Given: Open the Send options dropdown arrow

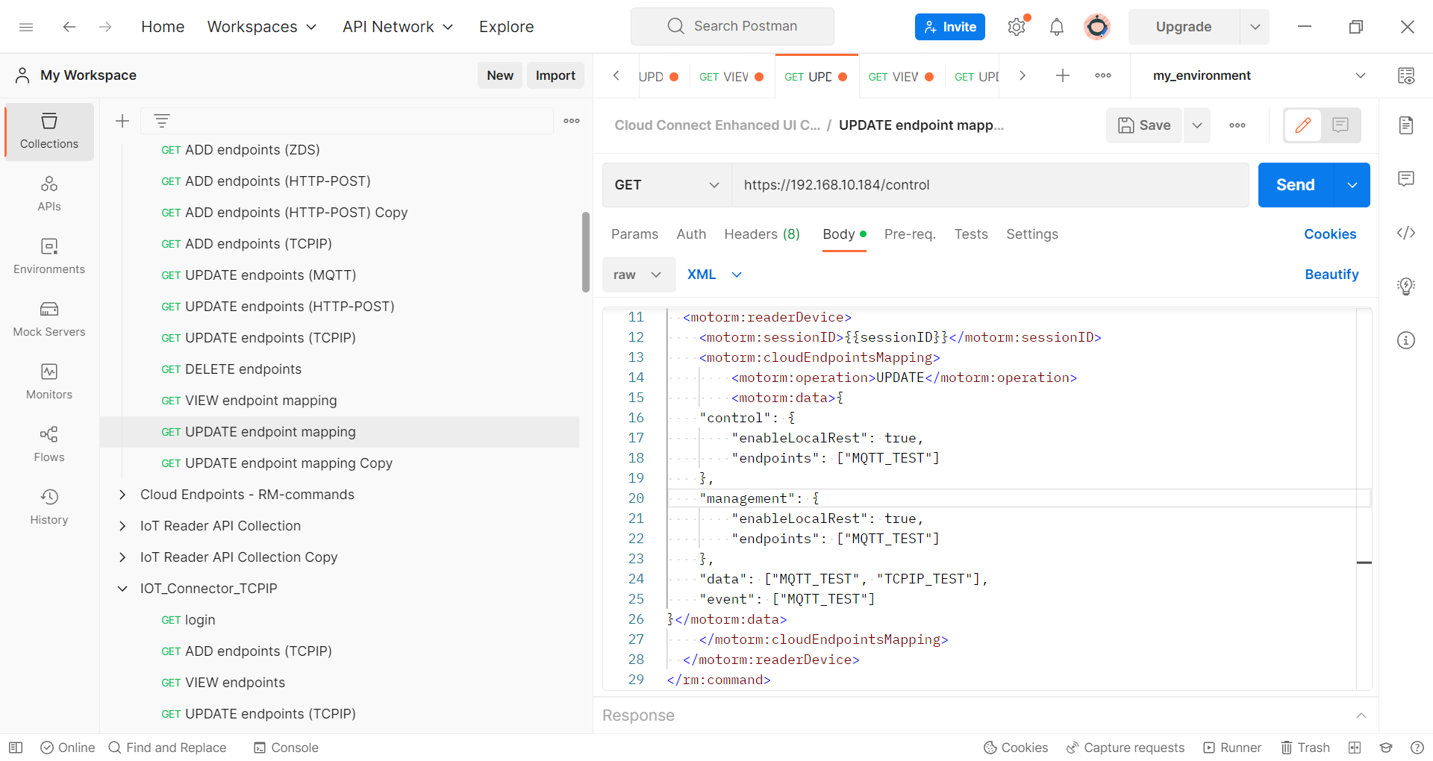Looking at the screenshot, I should coord(1352,185).
